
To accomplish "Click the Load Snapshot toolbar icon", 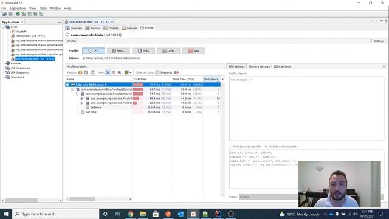I will tap(4, 14).
